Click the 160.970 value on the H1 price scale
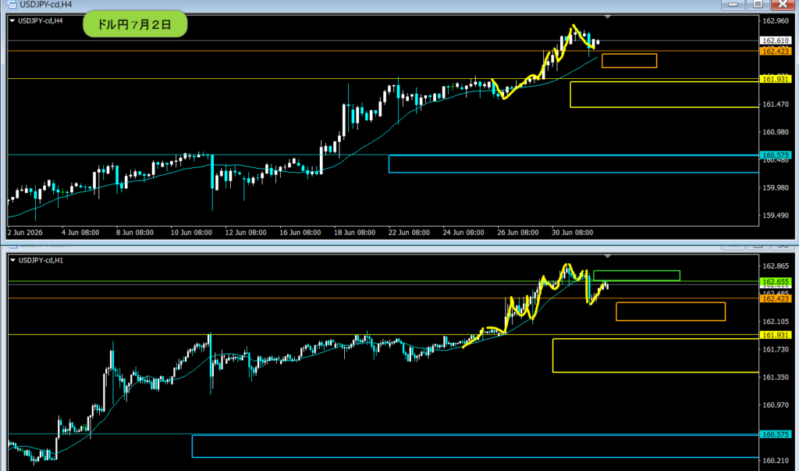Screen dimensions: 799x471 [776, 405]
